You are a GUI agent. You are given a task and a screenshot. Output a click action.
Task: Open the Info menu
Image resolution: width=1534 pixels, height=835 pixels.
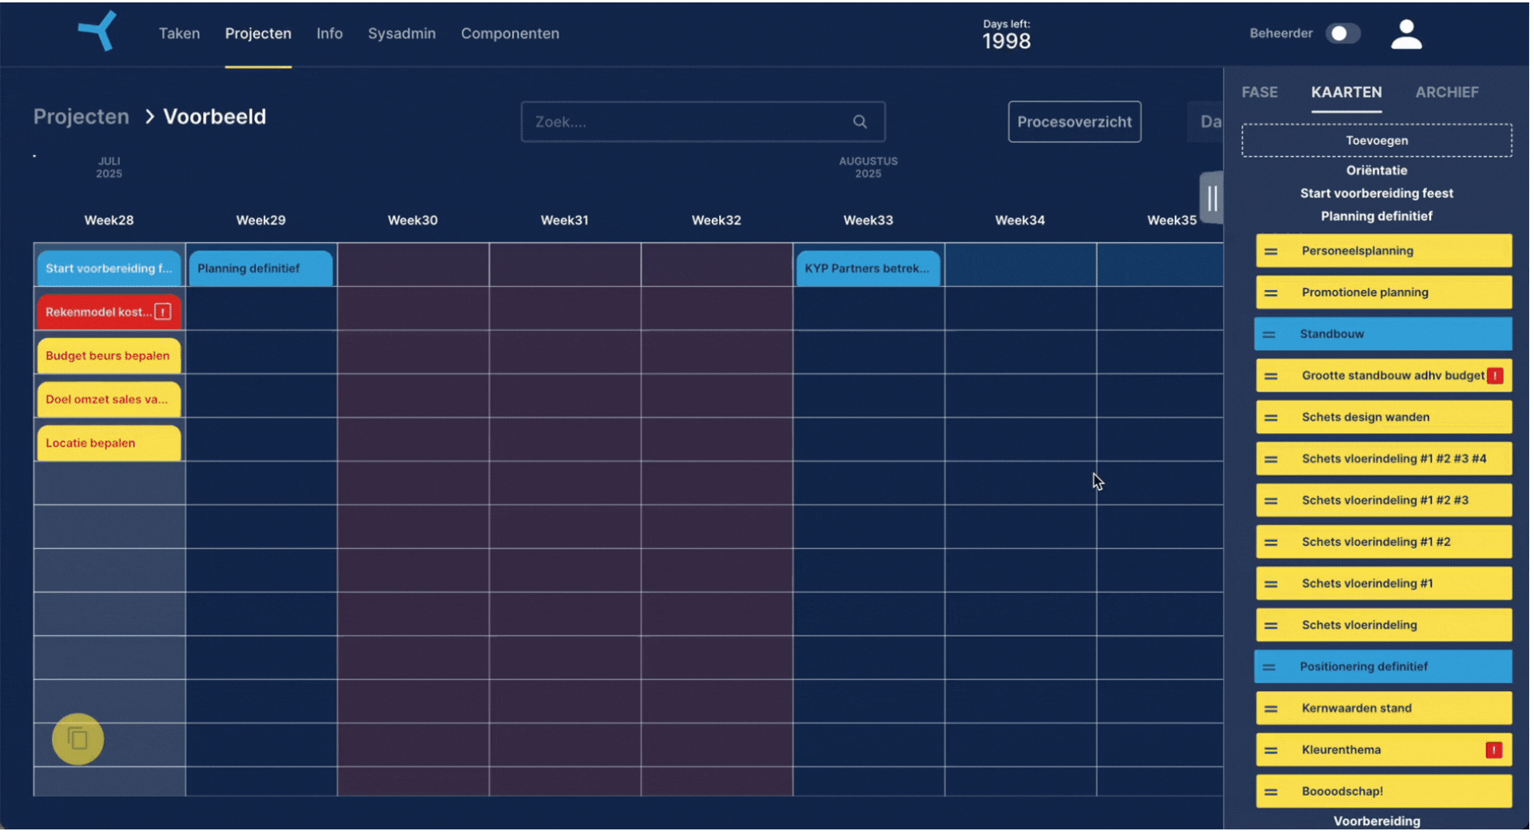329,34
